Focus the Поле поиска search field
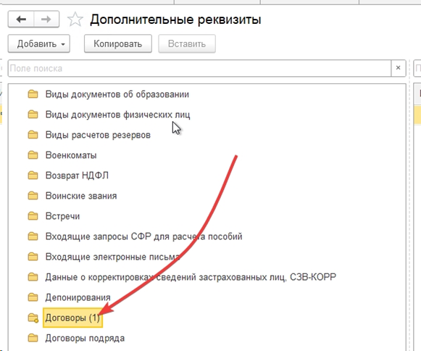 coord(199,68)
